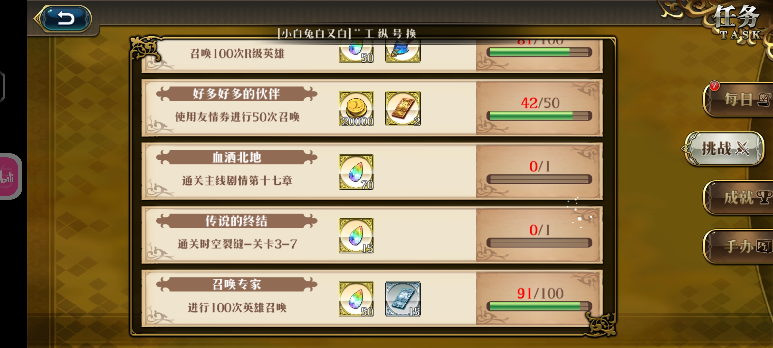Select the 好多好多的伙伴 task title
The image size is (773, 348).
pyautogui.click(x=237, y=94)
